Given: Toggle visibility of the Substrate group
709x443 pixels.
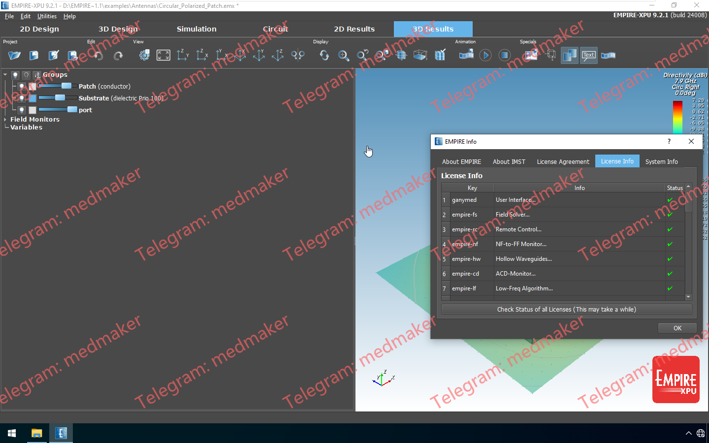Looking at the screenshot, I should (x=22, y=98).
